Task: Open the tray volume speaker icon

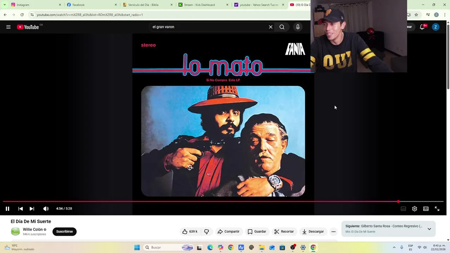Action: (x=425, y=247)
